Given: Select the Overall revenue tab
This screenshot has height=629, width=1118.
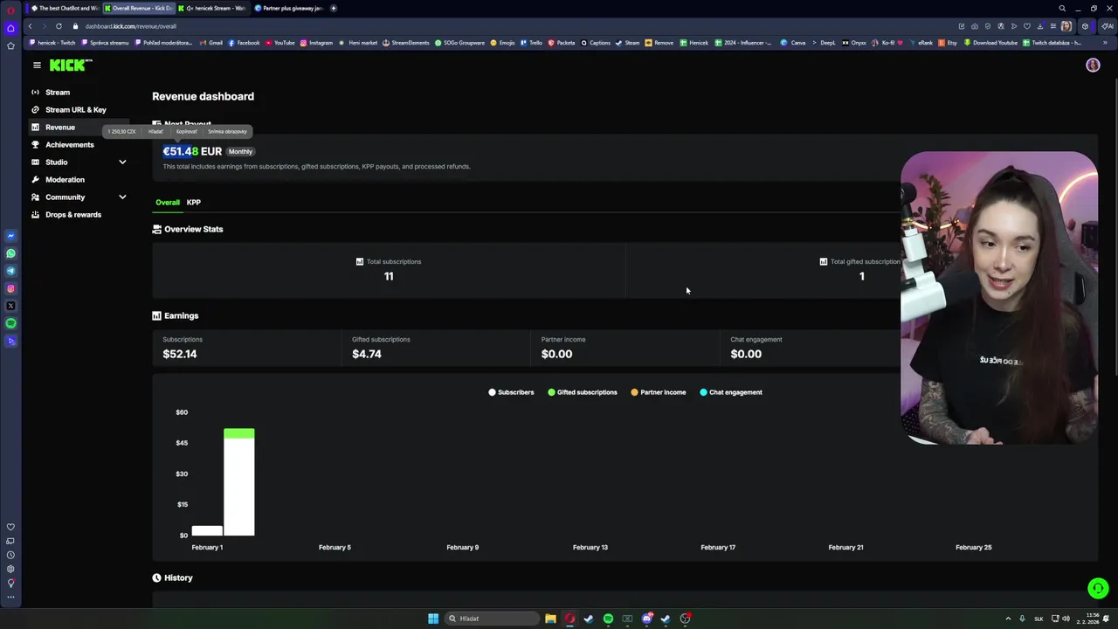Looking at the screenshot, I should (x=168, y=202).
